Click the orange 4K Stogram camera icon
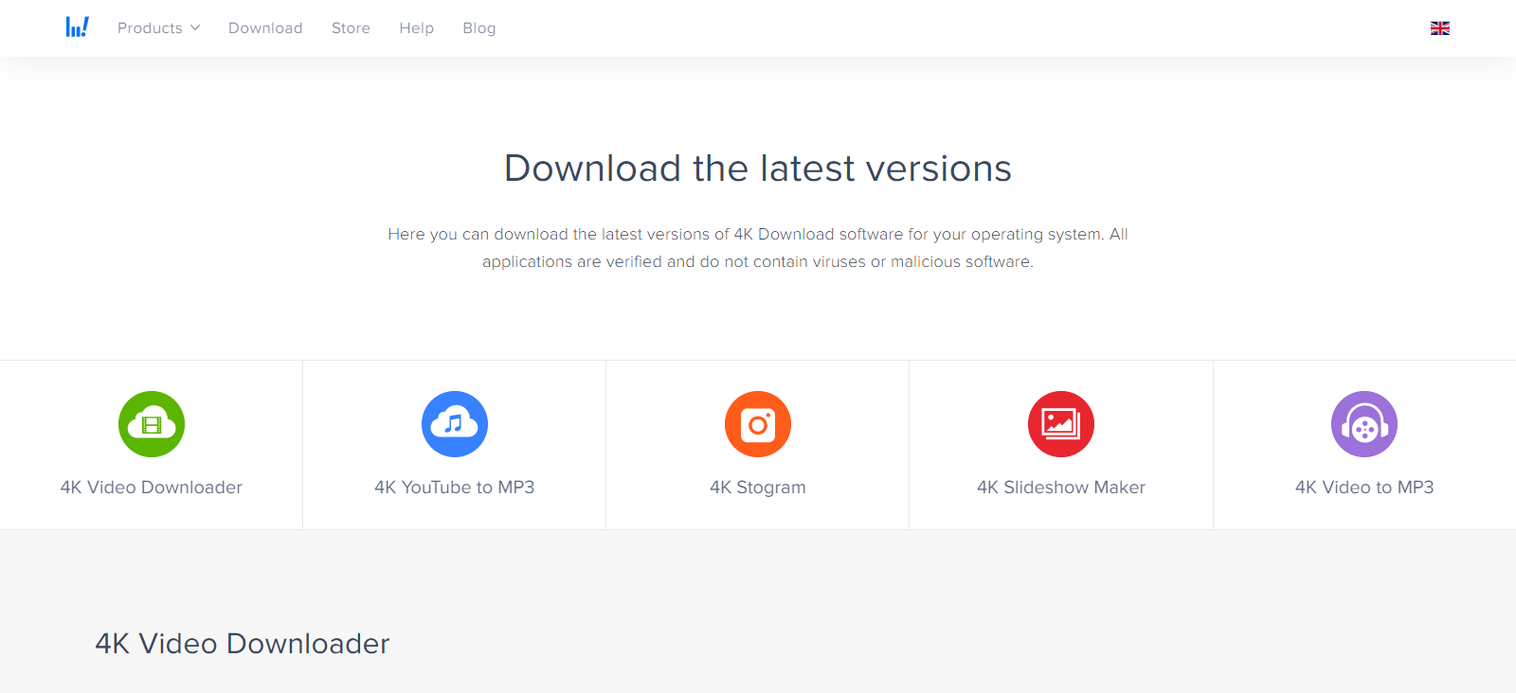Image resolution: width=1516 pixels, height=693 pixels. (x=758, y=424)
